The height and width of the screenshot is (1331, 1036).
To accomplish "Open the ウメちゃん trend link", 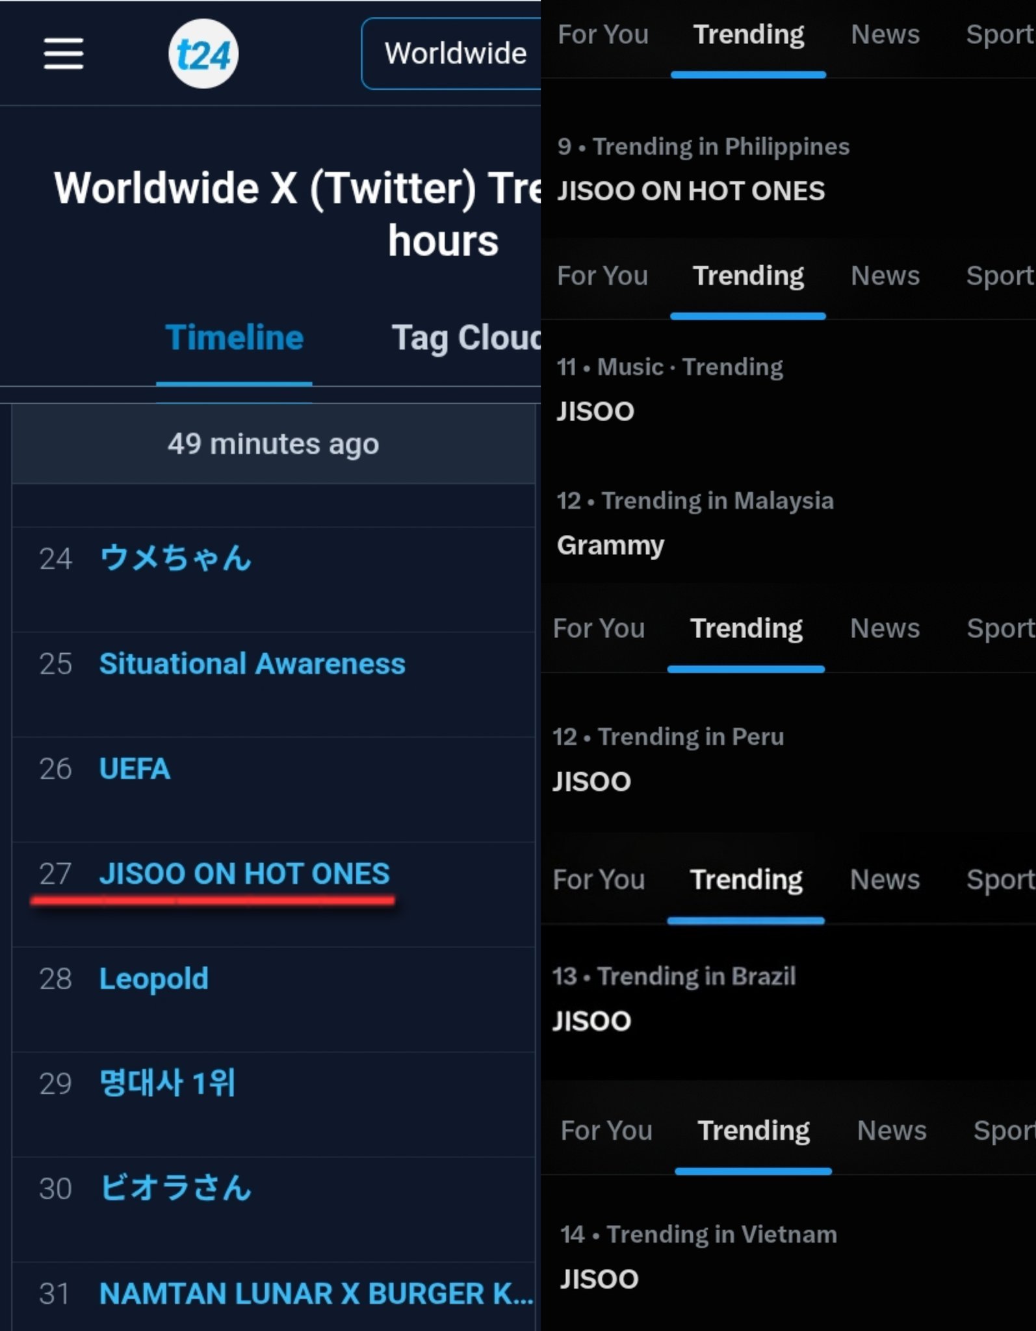I will [175, 558].
